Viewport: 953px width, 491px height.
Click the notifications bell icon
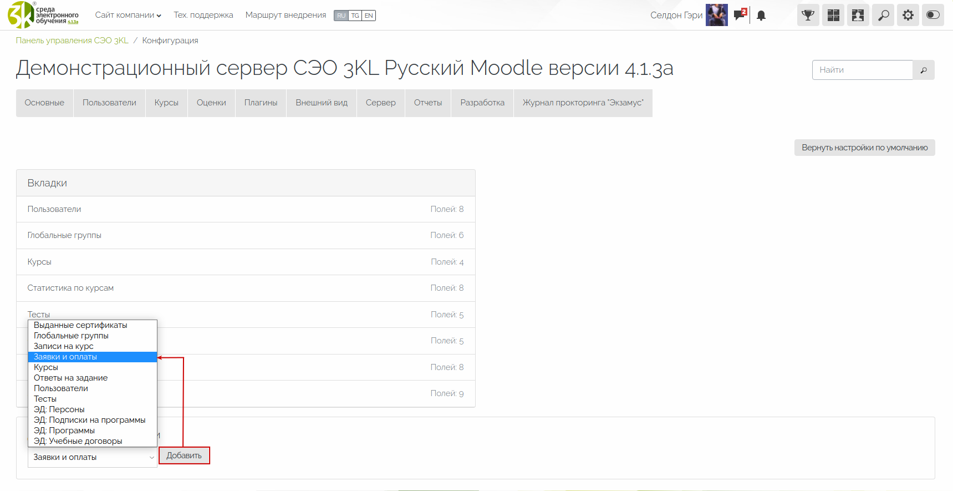(761, 16)
